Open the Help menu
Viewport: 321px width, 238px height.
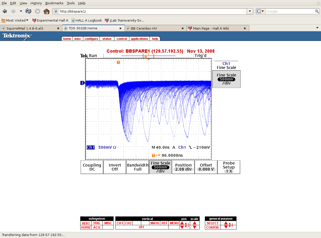(x=82, y=3)
